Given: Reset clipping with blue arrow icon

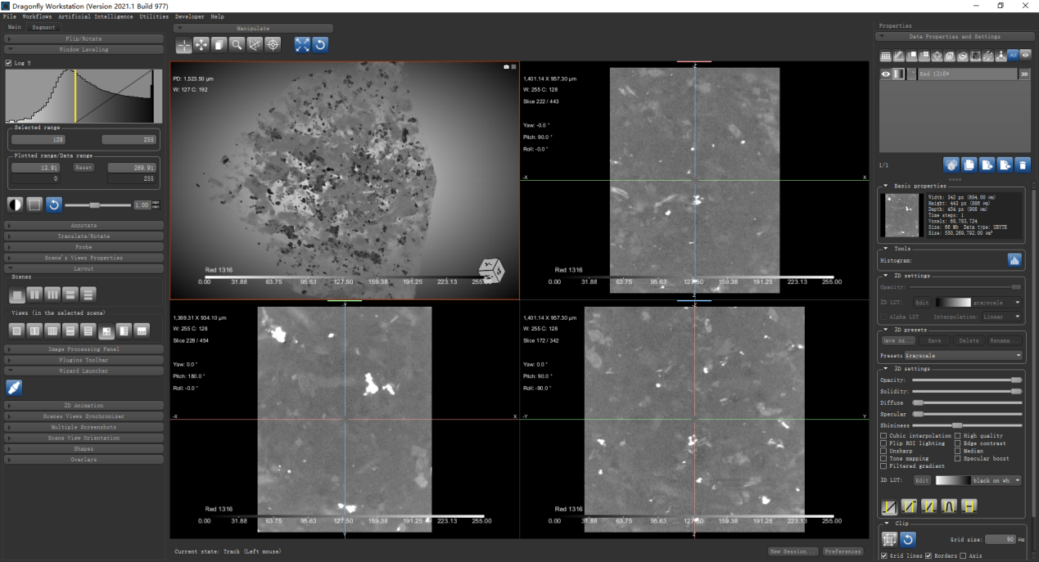Looking at the screenshot, I should click(907, 539).
